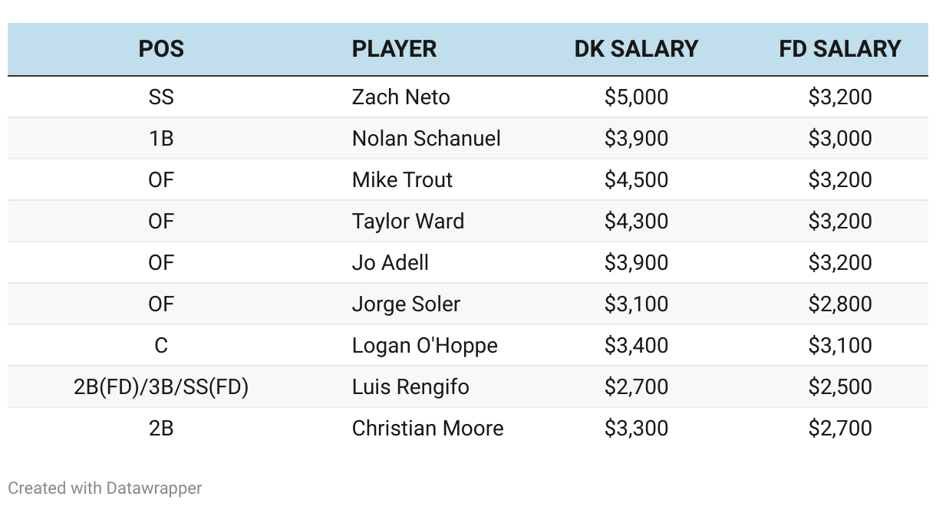936x506 pixels.
Task: Click the Taylor Ward row name
Action: click(x=407, y=222)
